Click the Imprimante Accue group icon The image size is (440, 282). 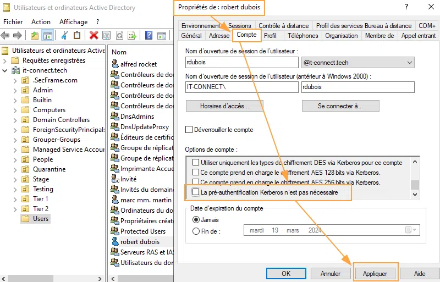115,168
